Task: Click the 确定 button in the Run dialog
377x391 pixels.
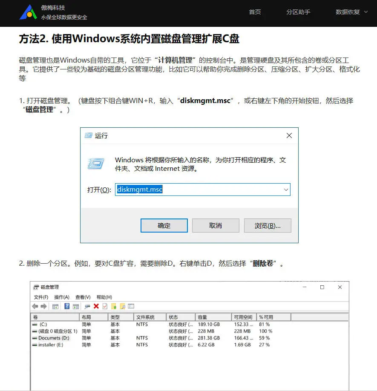Action: click(164, 225)
